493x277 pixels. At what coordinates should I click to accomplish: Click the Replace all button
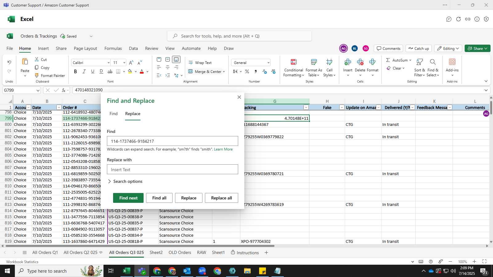point(222,198)
